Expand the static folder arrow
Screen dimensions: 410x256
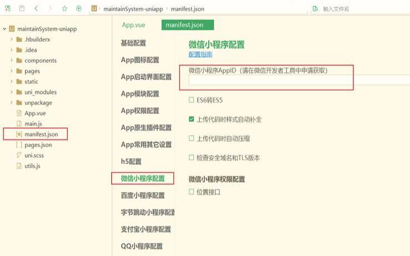coord(12,81)
